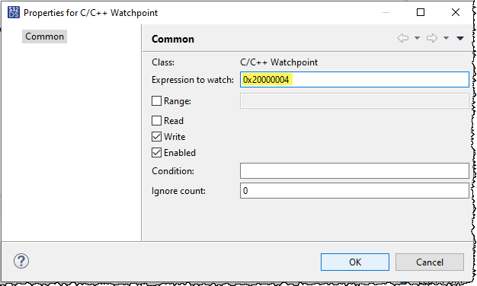
Task: Go forward with the right arrow icon
Action: click(432, 38)
